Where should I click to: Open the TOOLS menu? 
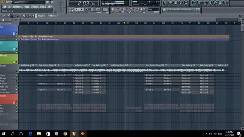pyautogui.click(x=43, y=7)
